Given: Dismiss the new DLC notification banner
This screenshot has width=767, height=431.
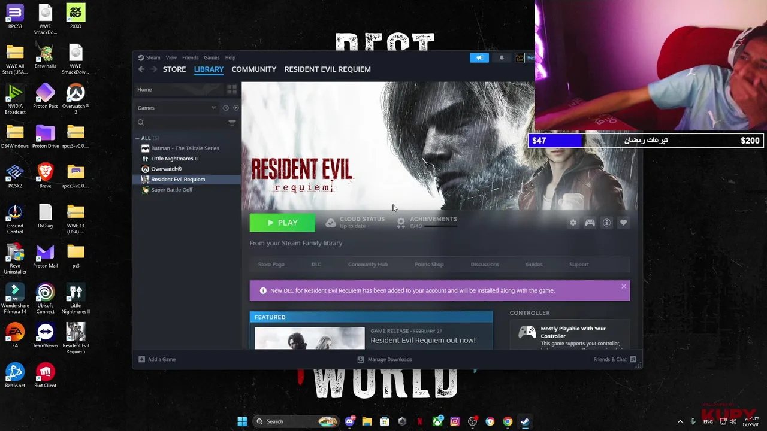Looking at the screenshot, I should (x=624, y=286).
